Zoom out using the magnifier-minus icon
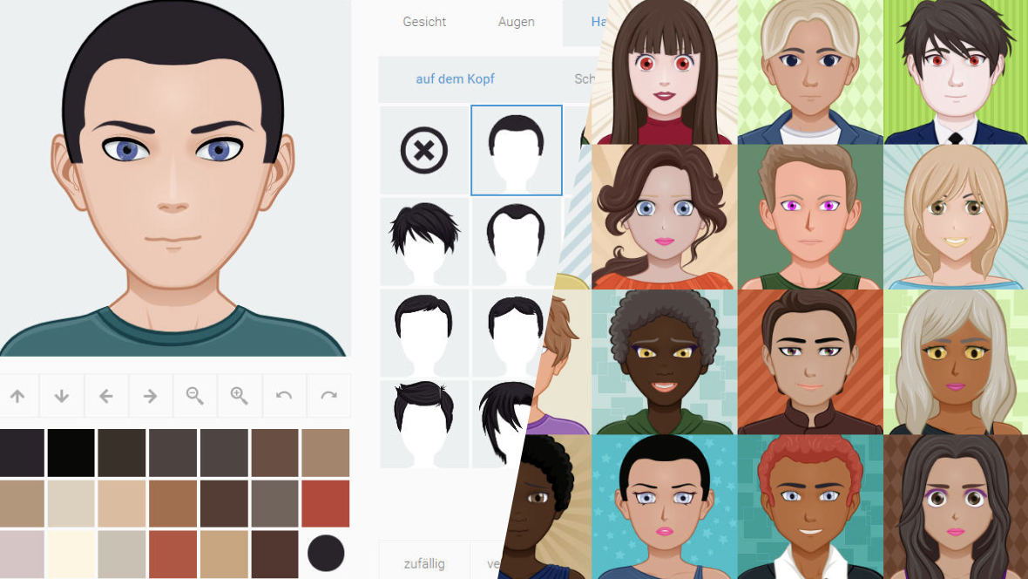The height and width of the screenshot is (579, 1028). coord(195,395)
